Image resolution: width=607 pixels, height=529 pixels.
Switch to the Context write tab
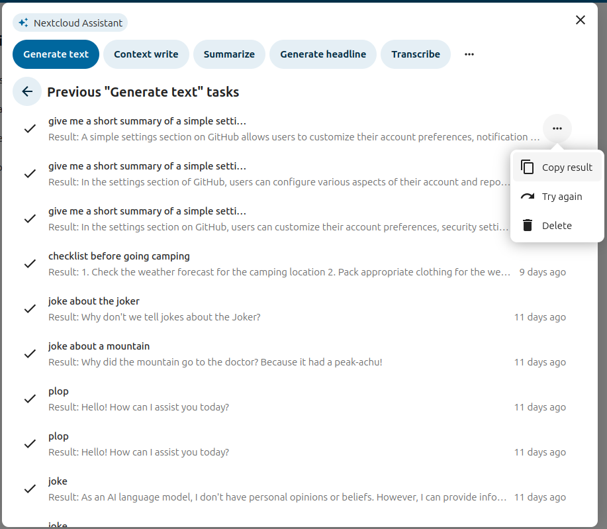pyautogui.click(x=146, y=54)
